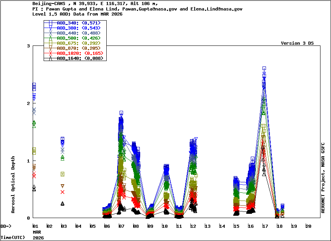
Task: Click day 17 on the x-axis
Action: 265,226
